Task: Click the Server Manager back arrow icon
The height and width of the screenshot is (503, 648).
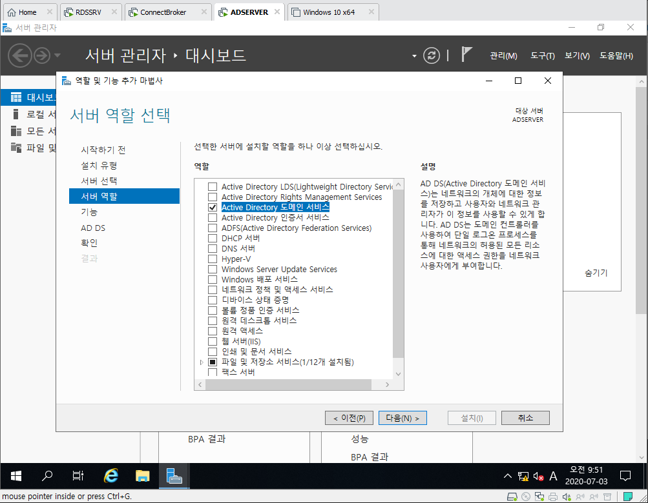Action: coord(20,55)
